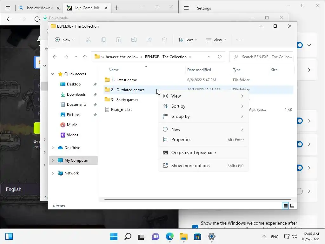Screen dimensions: 325x244
Task: Open Settings gear on taskbar
Action: click(x=212, y=236)
